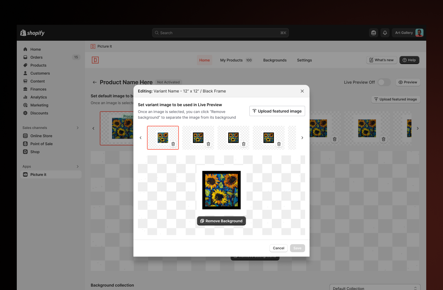Screen dimensions: 443x290
Task: Open Content in the sidebar
Action: pyautogui.click(x=51, y=81)
